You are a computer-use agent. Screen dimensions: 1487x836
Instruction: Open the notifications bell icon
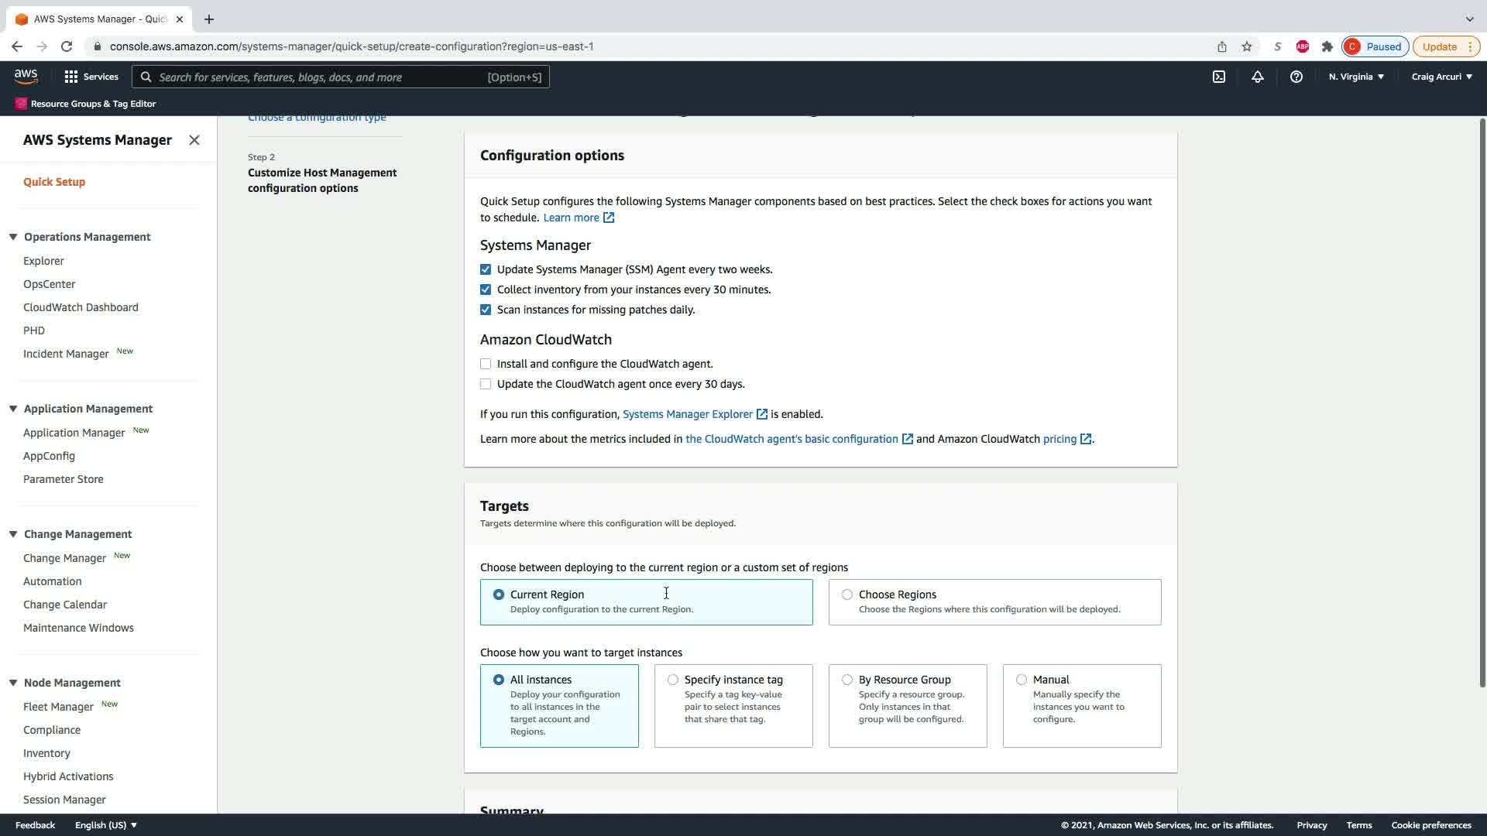point(1258,77)
